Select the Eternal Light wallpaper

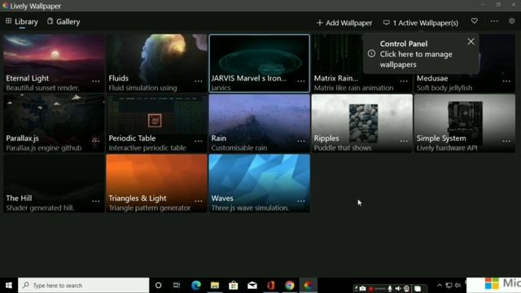pos(54,63)
